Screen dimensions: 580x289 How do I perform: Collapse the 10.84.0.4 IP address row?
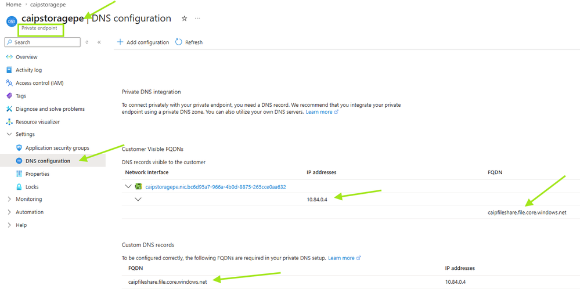(138, 199)
